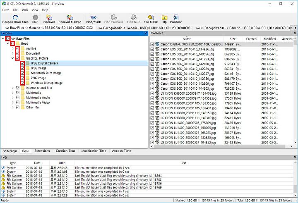This screenshot has height=203, width=298.
Task: Click the Raw Files drive icon in tree
Action: click(13, 38)
